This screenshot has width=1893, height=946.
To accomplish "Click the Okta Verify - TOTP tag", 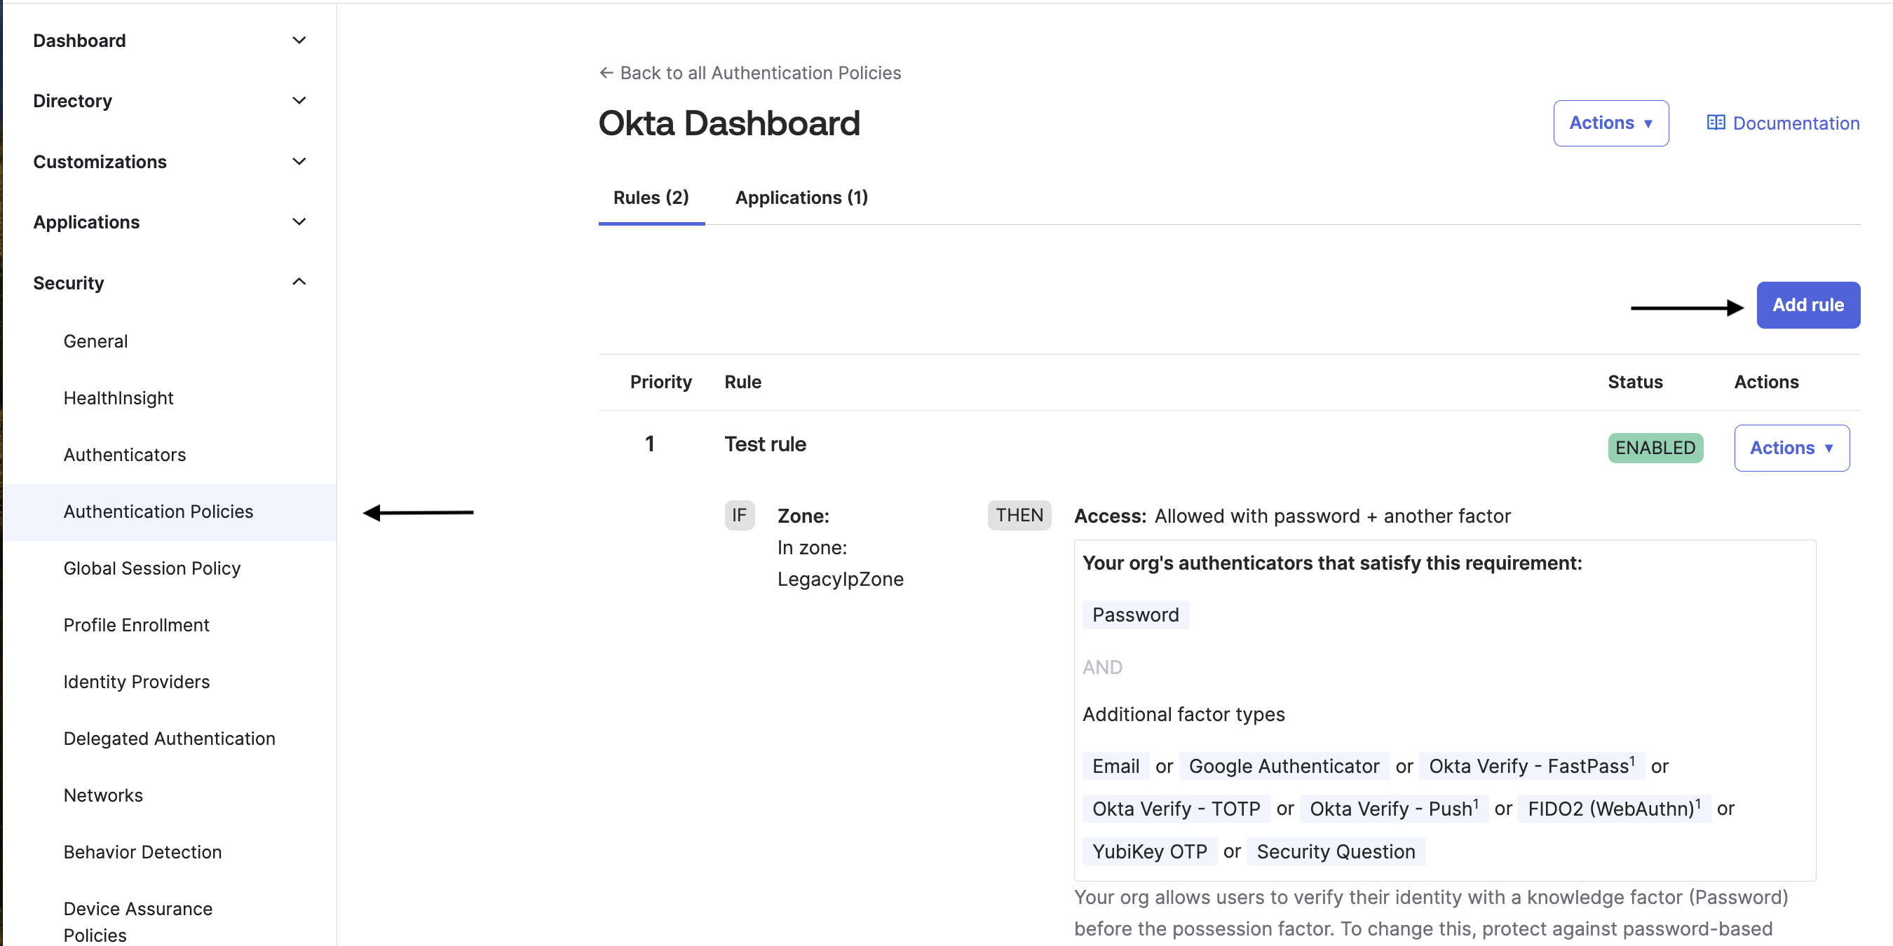I will (x=1176, y=809).
